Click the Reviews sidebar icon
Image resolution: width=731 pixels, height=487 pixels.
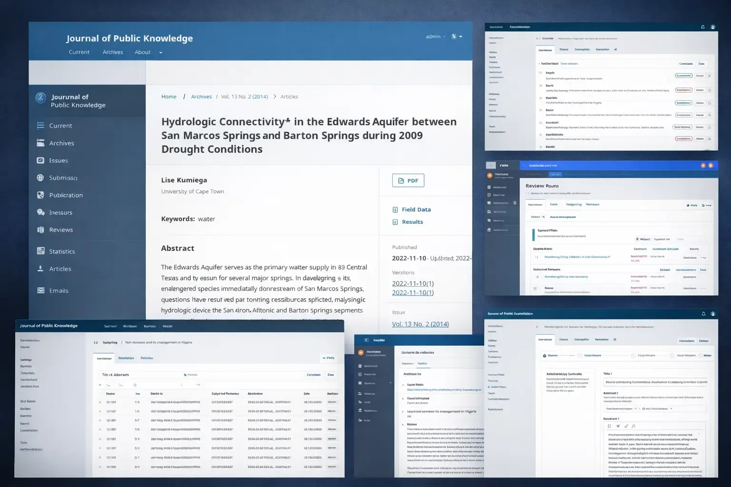(x=41, y=230)
